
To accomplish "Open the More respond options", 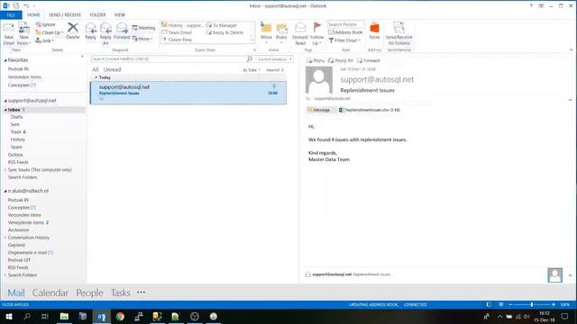I will pyautogui.click(x=142, y=39).
